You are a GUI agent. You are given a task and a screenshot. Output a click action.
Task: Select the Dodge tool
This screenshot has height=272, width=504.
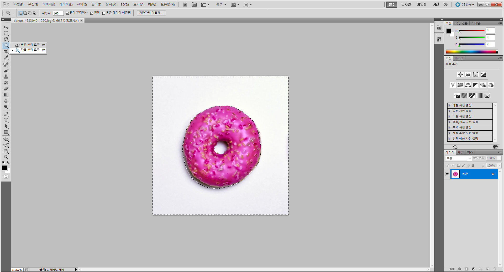point(6,107)
